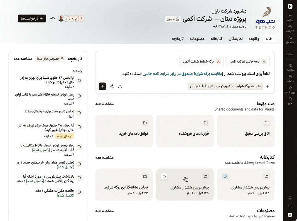The height and width of the screenshot is (221, 297).
Task: Open اتاق بررسی دقیق vault card
Action: point(246,131)
